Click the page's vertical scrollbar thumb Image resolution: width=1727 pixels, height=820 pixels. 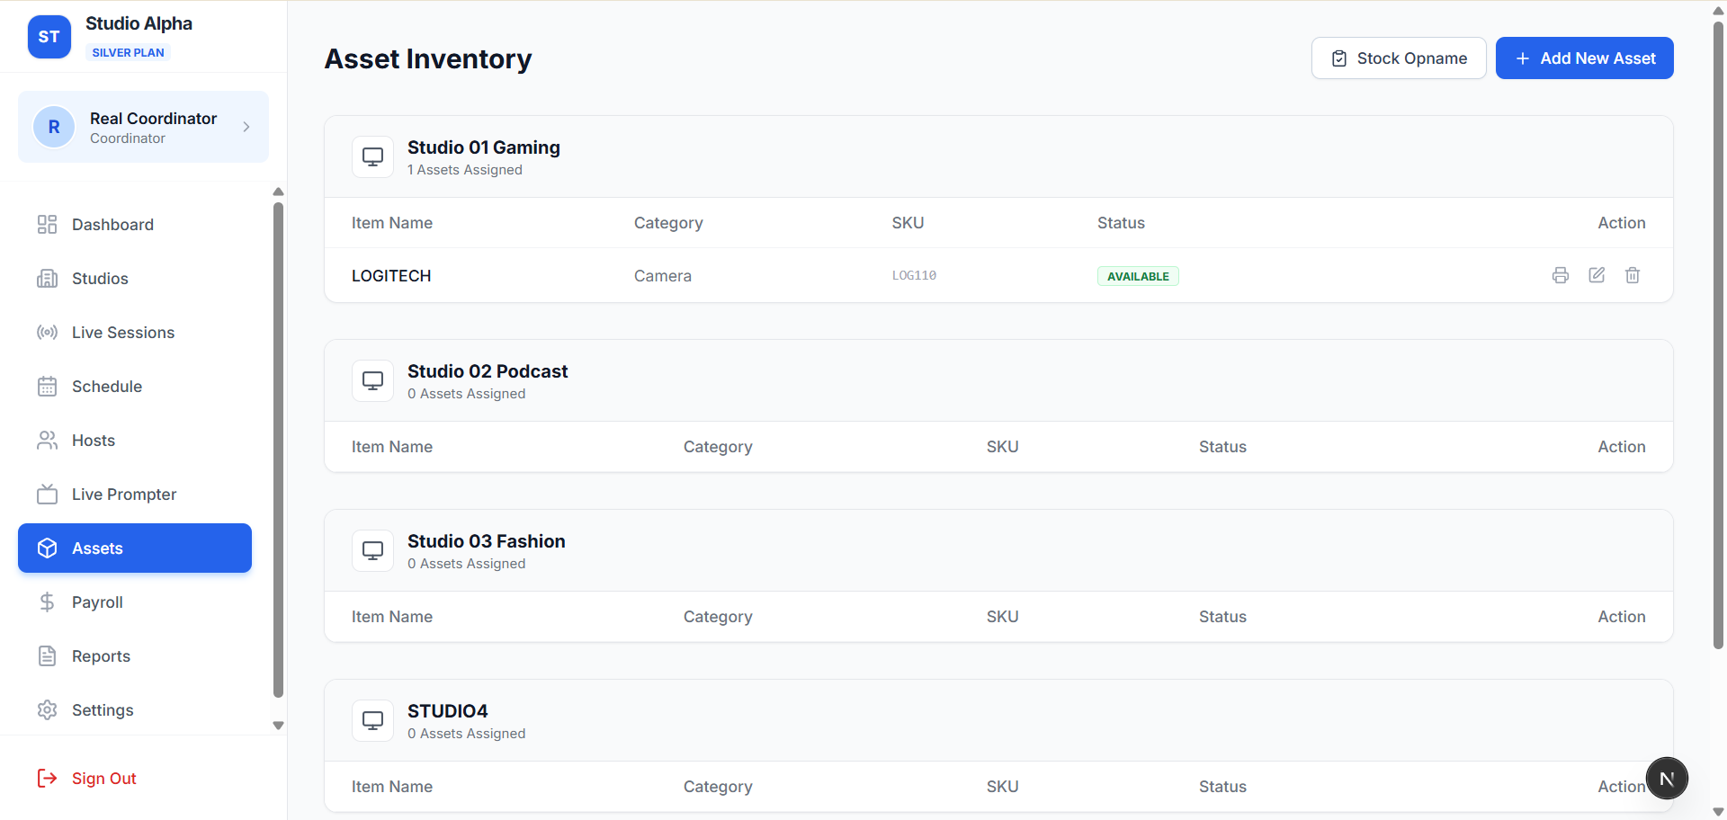pos(1718,333)
